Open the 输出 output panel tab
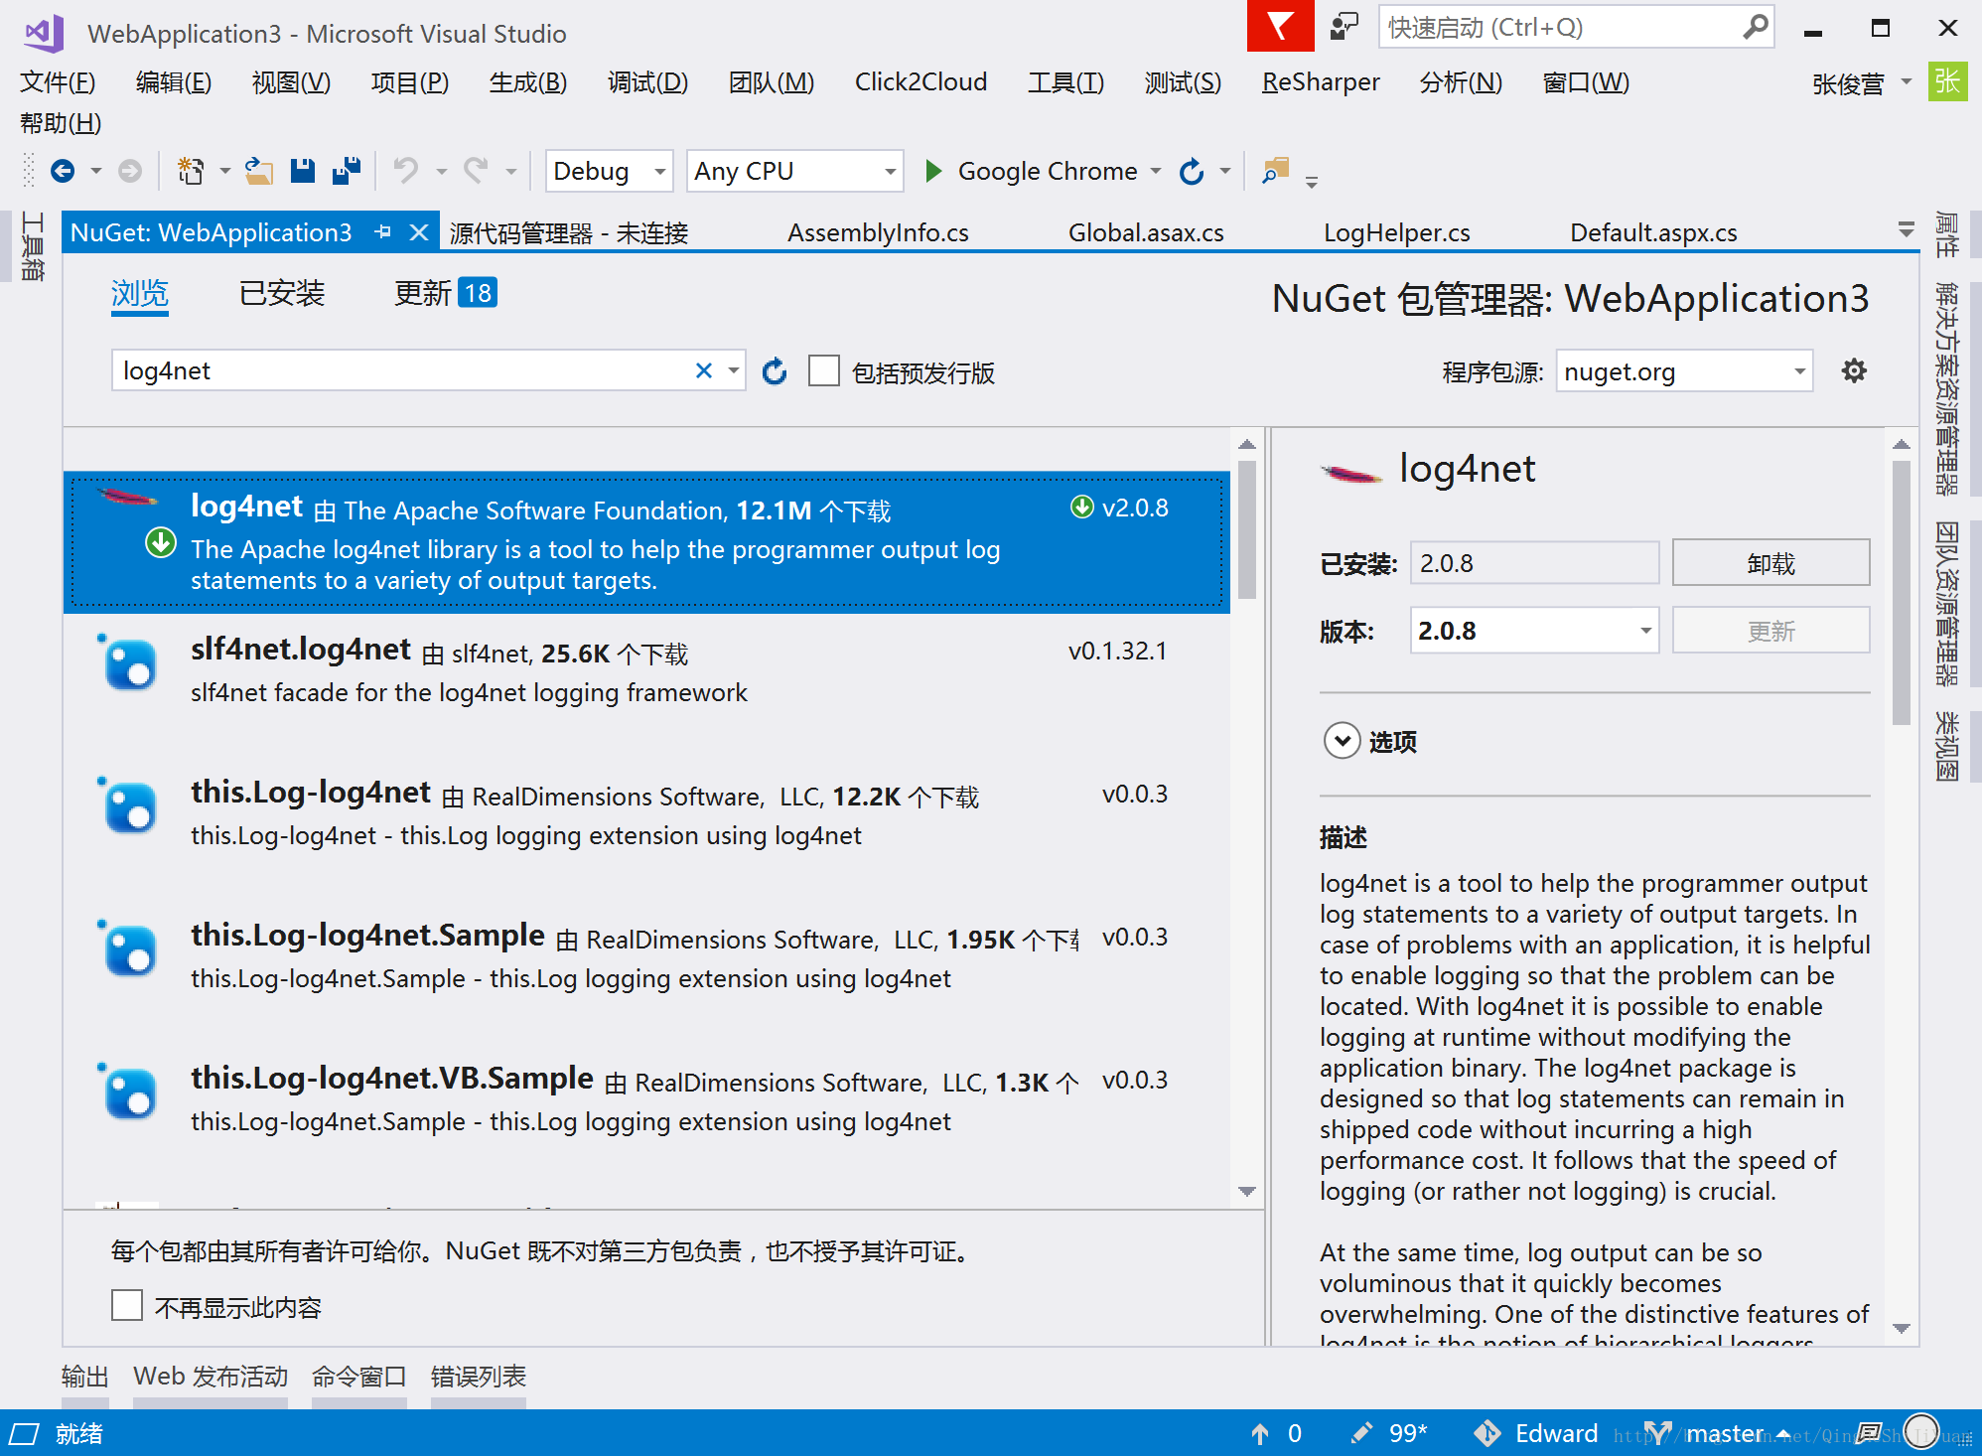This screenshot has width=1982, height=1456. tap(84, 1377)
